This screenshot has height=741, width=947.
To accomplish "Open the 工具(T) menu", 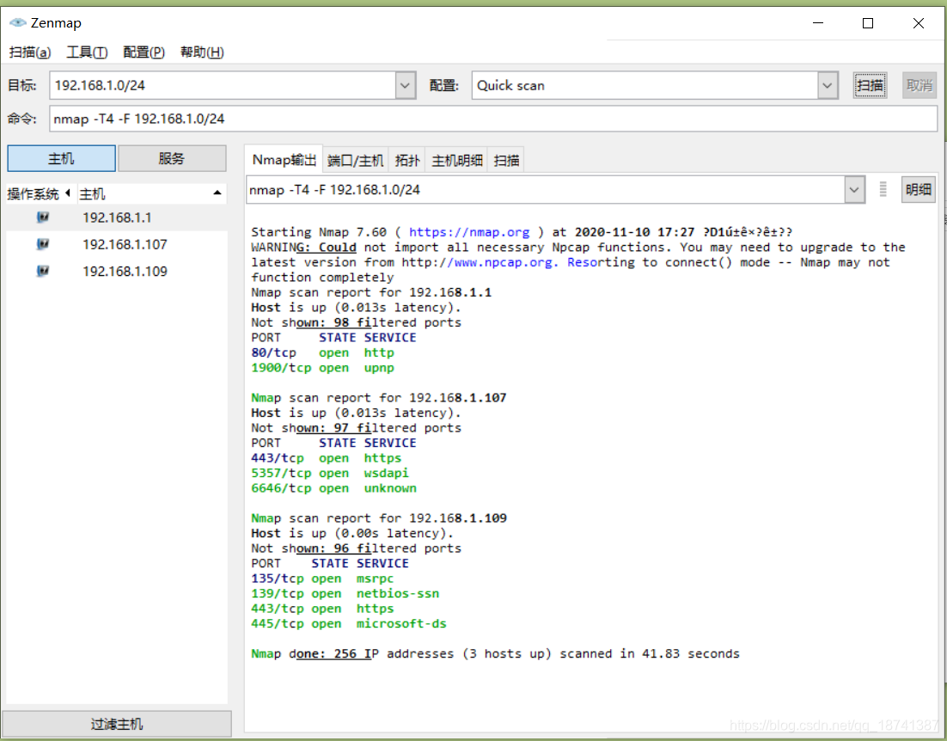I will [87, 52].
